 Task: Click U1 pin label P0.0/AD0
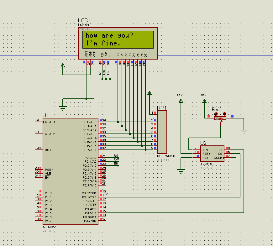coord(89,122)
